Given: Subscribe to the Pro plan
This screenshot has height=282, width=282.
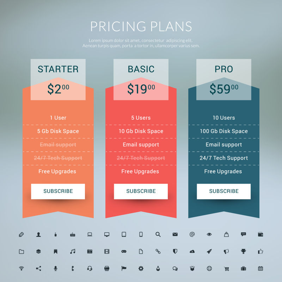Looking at the screenshot, I should tap(224, 191).
